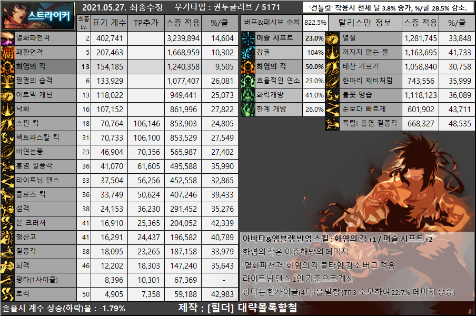Click the 한계 개방 buff icon

[248, 109]
